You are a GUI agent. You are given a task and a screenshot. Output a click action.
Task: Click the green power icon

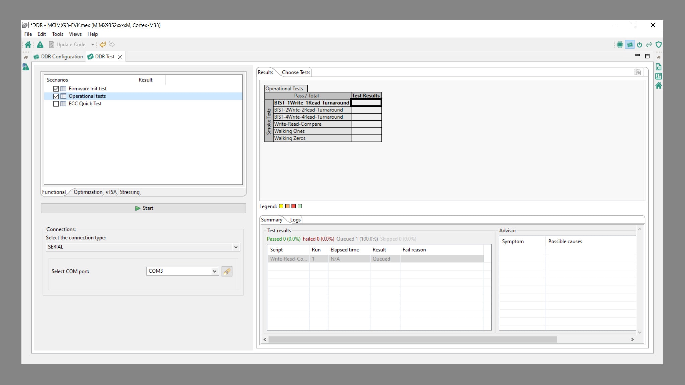[639, 44]
